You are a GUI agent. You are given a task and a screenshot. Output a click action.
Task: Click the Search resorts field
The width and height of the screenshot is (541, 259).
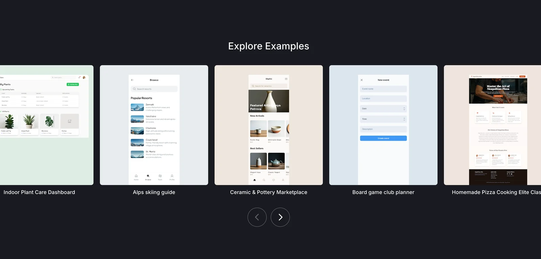pos(154,89)
